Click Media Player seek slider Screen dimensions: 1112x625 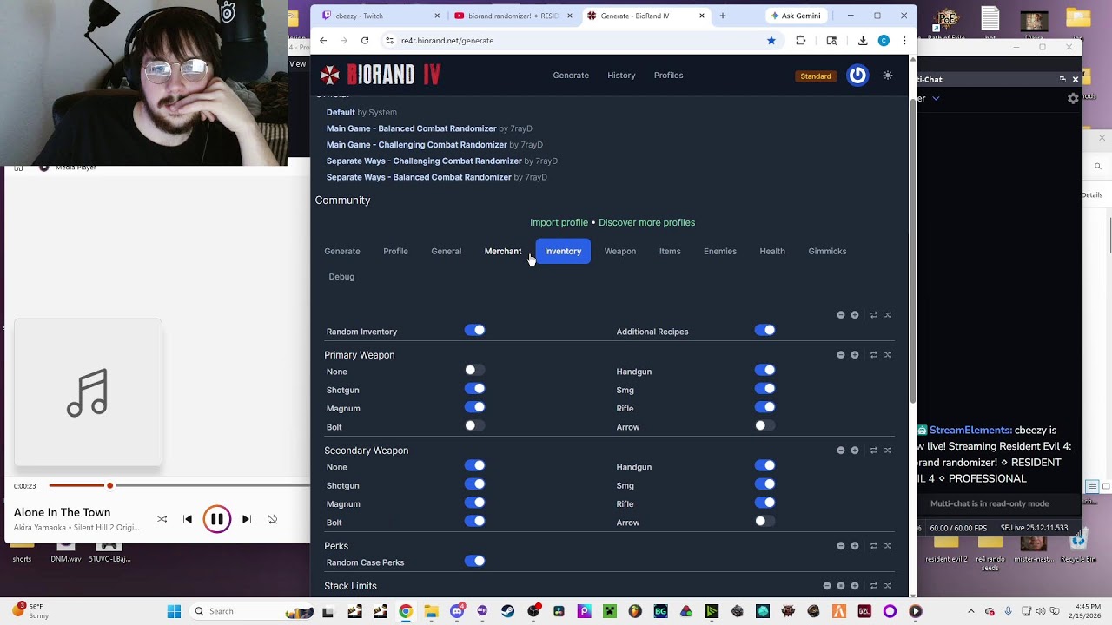(x=179, y=485)
